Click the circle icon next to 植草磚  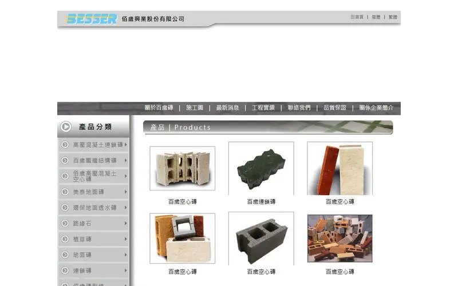[x=65, y=239]
